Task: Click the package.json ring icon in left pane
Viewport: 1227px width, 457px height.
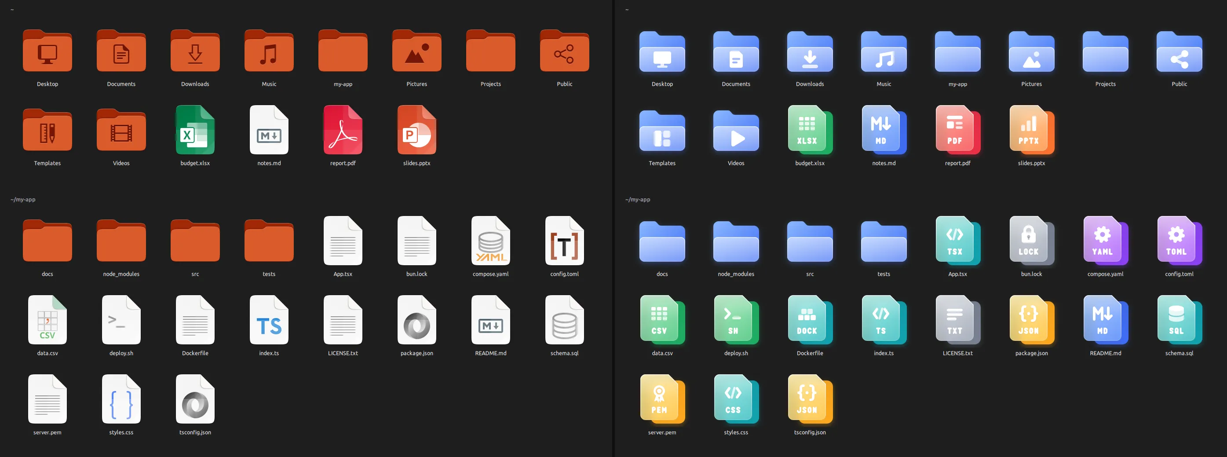Action: click(x=417, y=320)
